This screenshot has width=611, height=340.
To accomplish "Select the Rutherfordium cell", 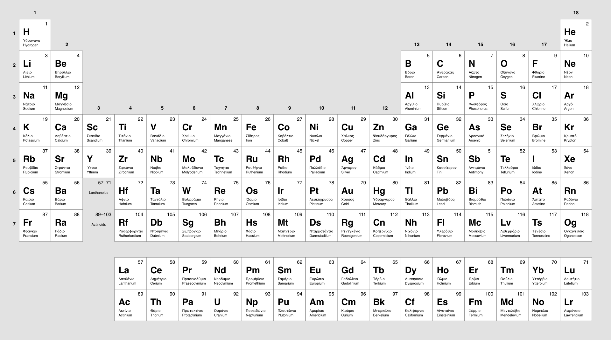I will [130, 226].
